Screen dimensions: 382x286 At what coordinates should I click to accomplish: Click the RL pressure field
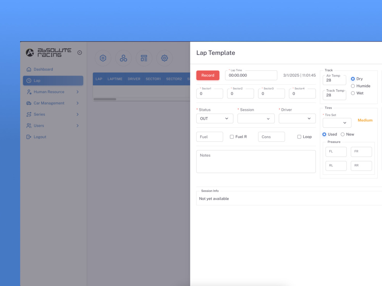point(336,165)
